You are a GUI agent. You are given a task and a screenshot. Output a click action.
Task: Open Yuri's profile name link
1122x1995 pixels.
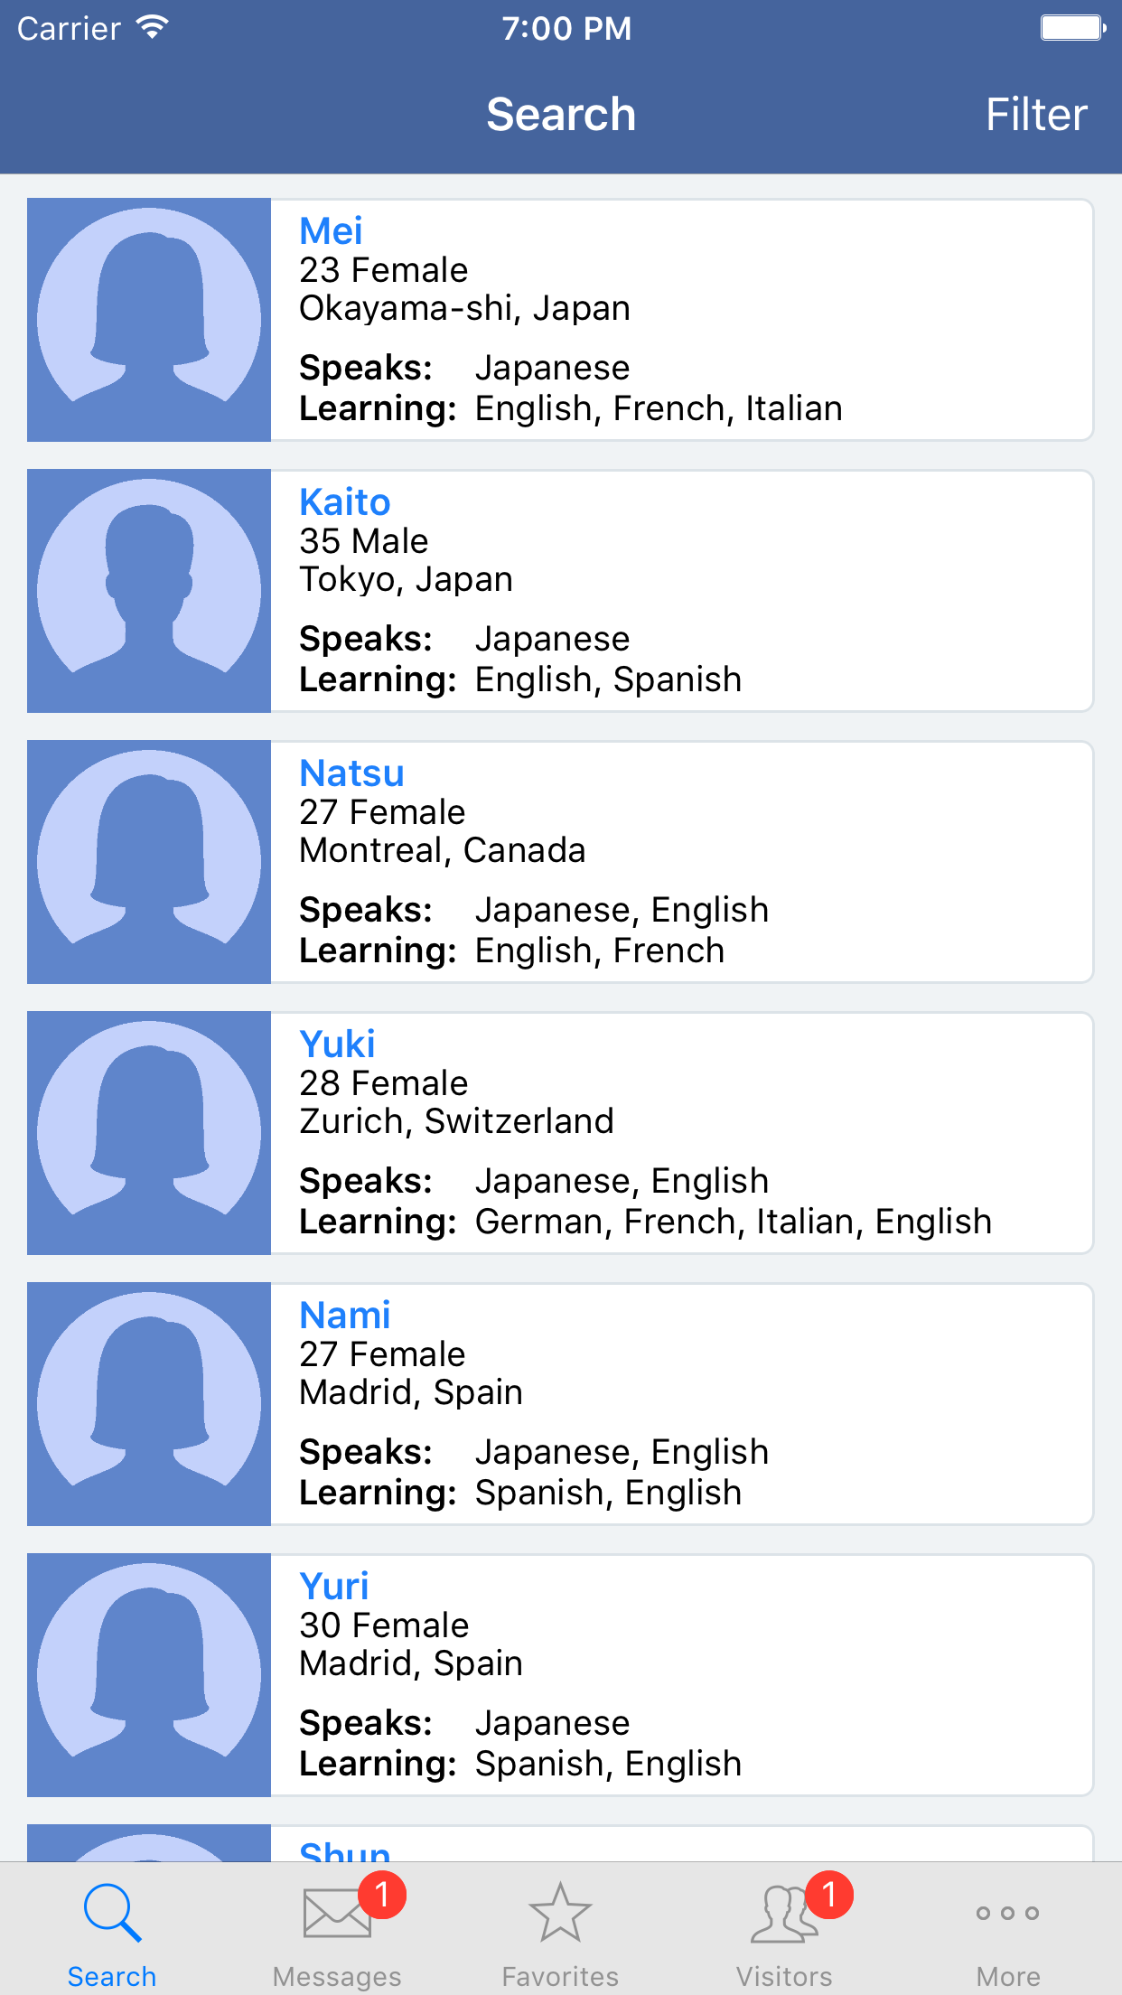click(x=334, y=1587)
